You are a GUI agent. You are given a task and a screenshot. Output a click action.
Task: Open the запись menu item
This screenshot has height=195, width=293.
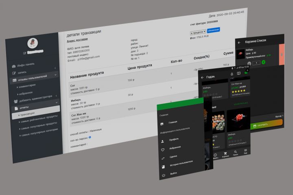22,72
